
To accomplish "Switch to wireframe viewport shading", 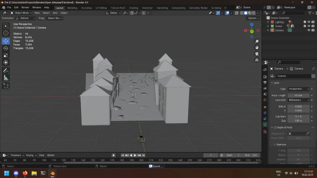I will (x=241, y=13).
